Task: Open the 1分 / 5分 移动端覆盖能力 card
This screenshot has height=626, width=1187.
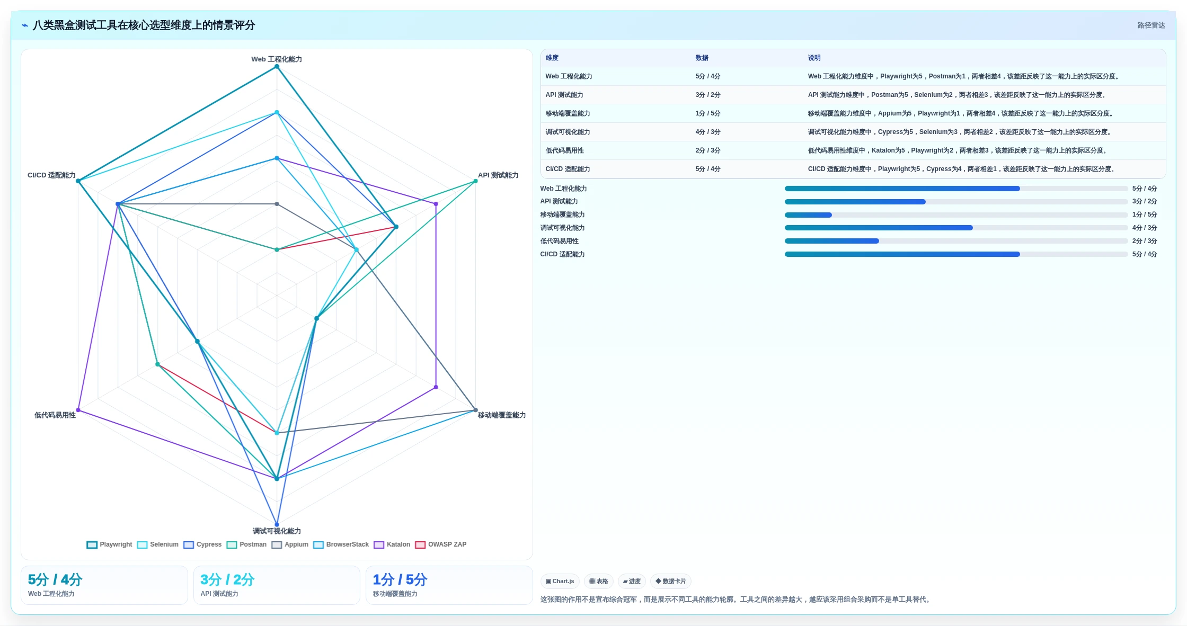Action: 449,585
